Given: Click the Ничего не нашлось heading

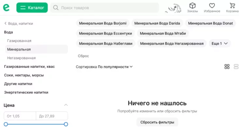Looking at the screenshot, I should click(157, 103).
